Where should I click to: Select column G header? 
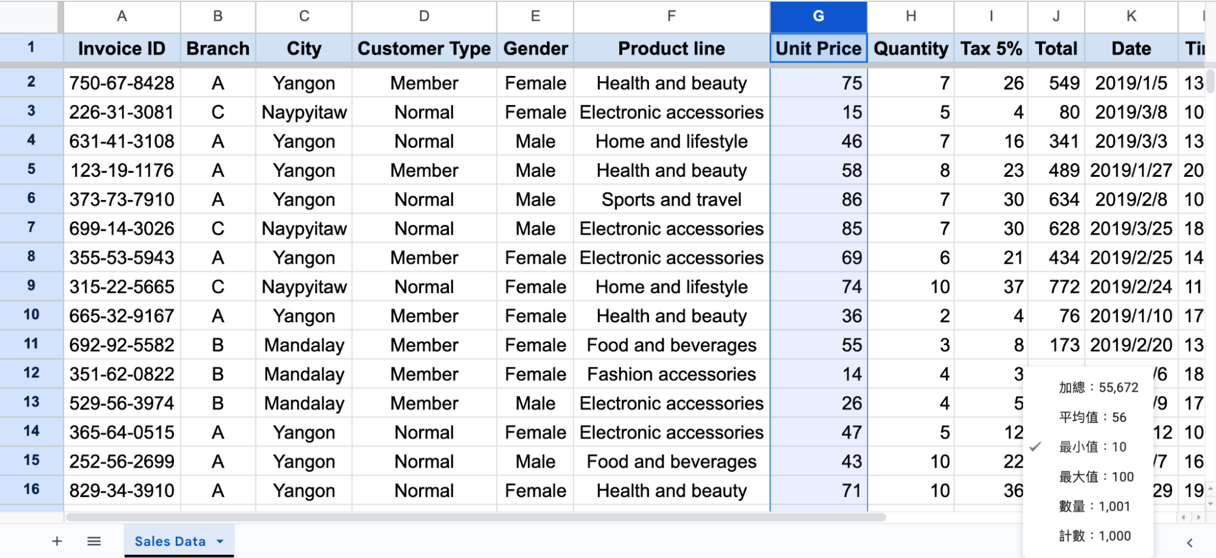[x=818, y=16]
